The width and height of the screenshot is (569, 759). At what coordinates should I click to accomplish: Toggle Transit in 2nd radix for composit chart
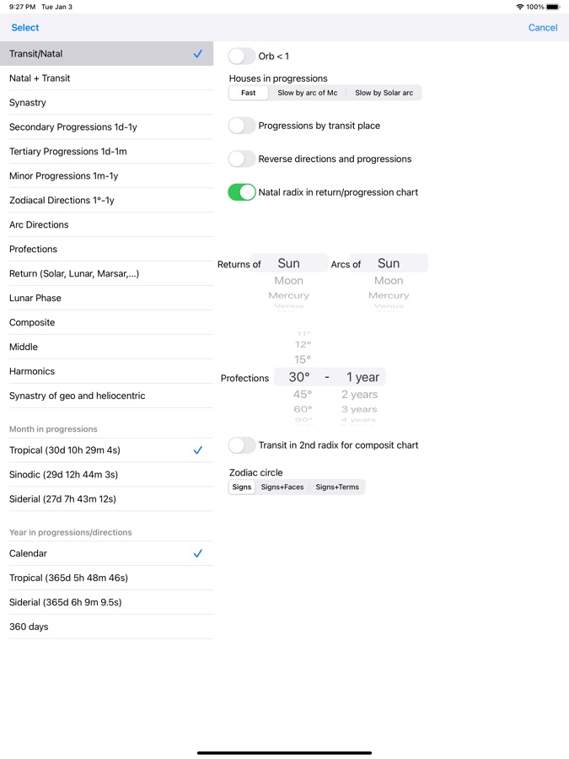(242, 445)
